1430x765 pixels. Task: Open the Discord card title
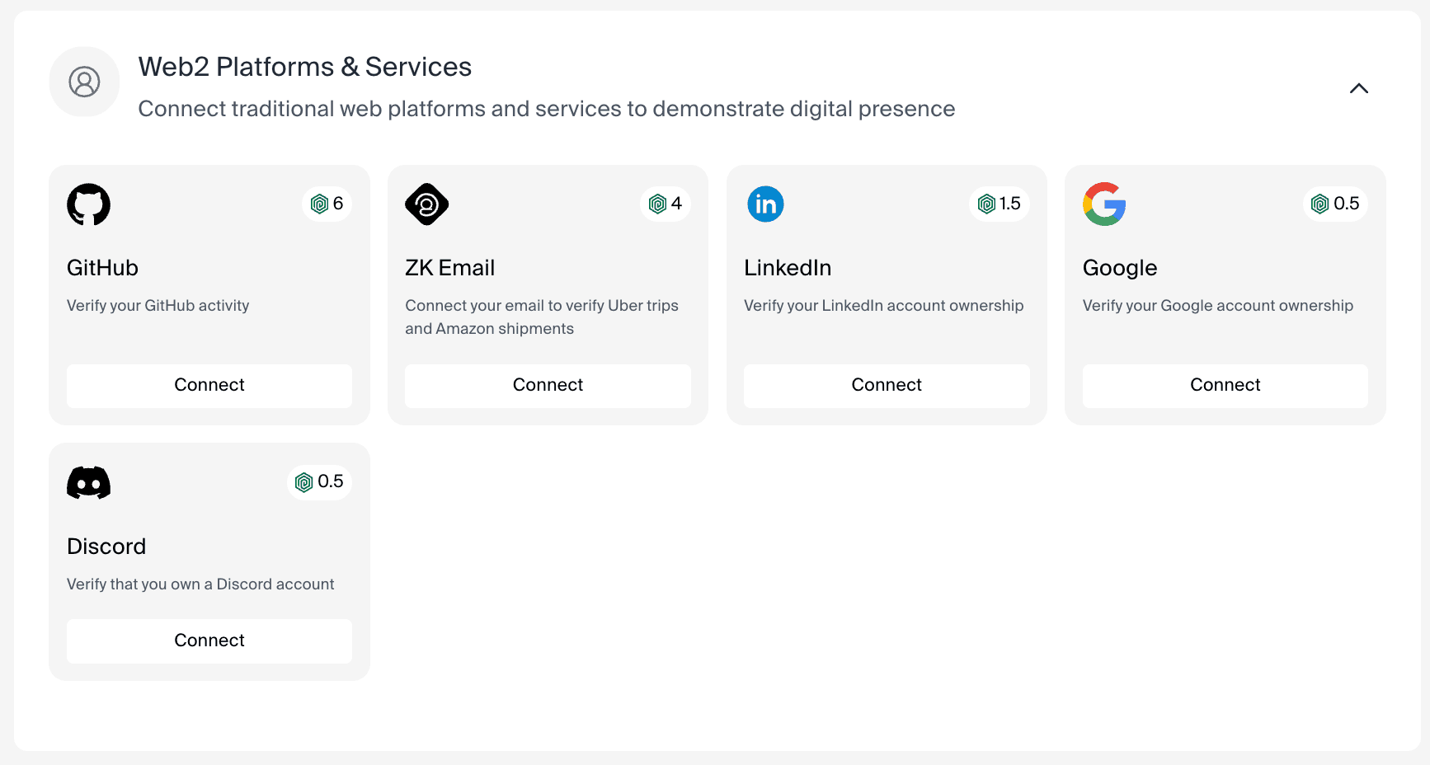[x=106, y=547]
